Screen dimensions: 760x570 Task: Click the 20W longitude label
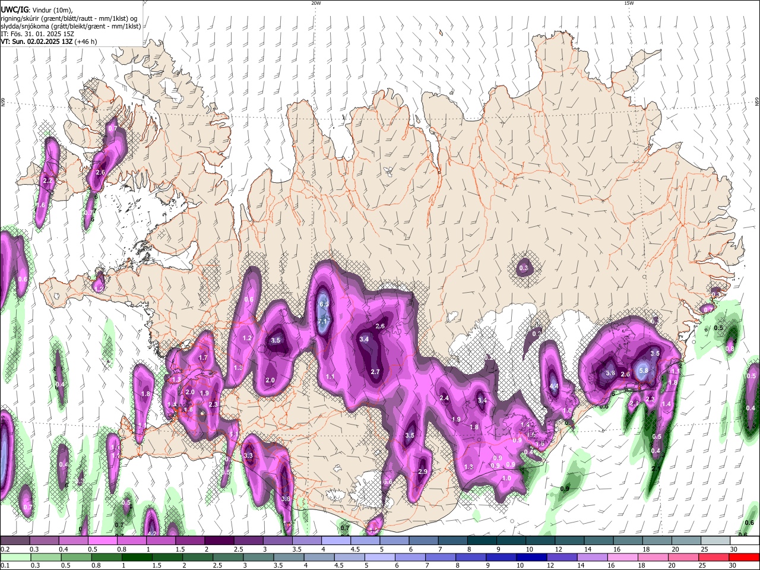[x=316, y=3]
